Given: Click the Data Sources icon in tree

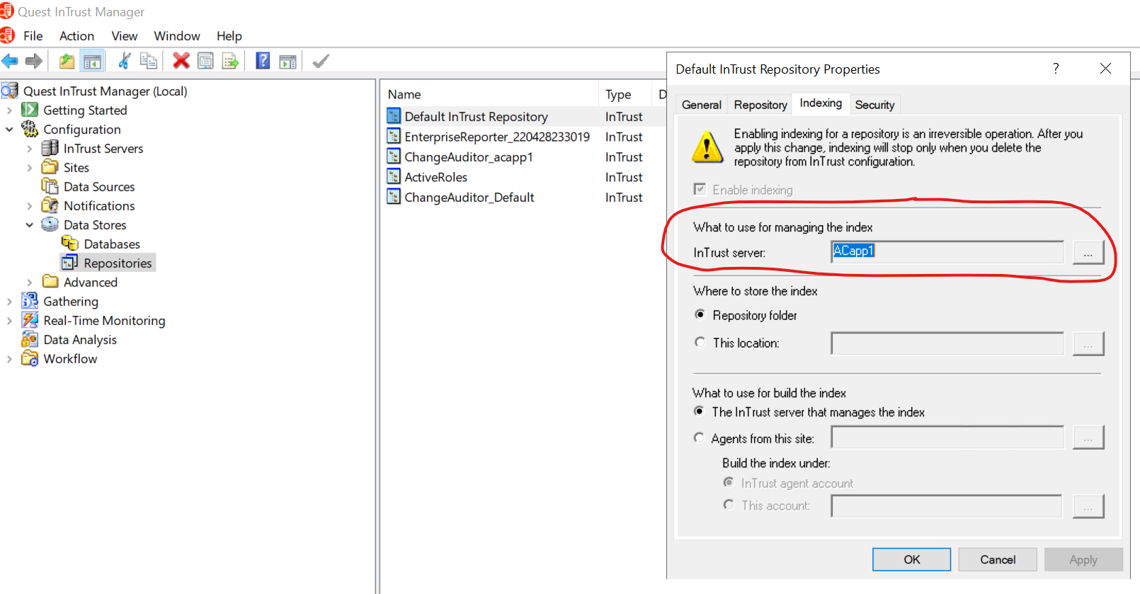Looking at the screenshot, I should [x=50, y=186].
